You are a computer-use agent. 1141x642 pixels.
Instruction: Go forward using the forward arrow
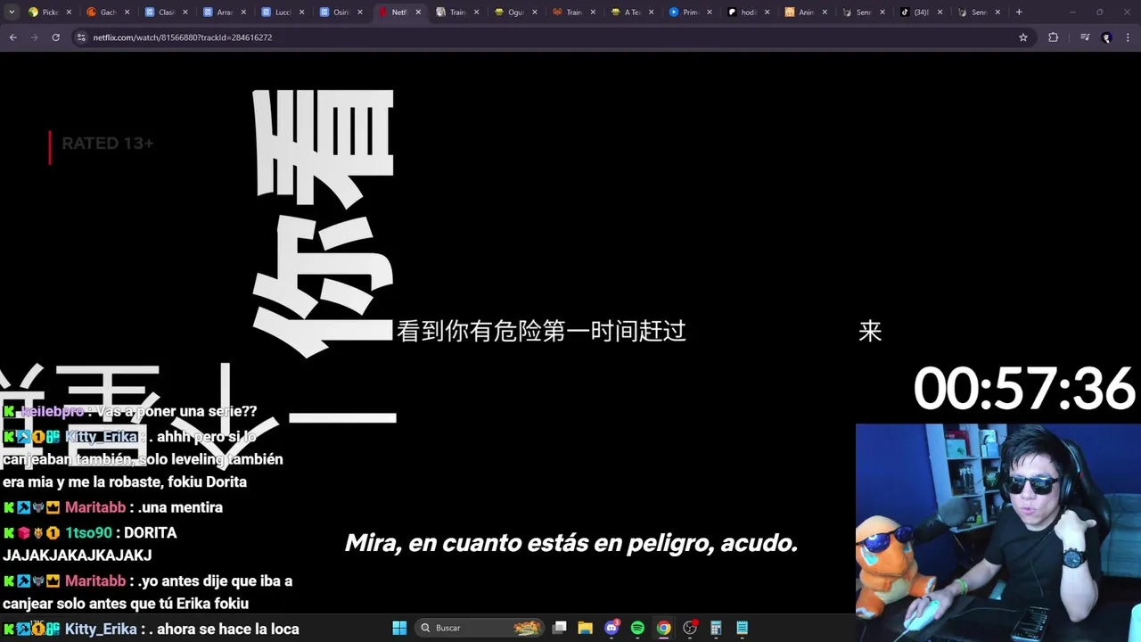[35, 37]
